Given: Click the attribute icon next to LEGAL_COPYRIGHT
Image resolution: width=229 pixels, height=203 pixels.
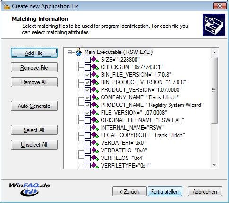Looking at the screenshot, I should 95,135.
